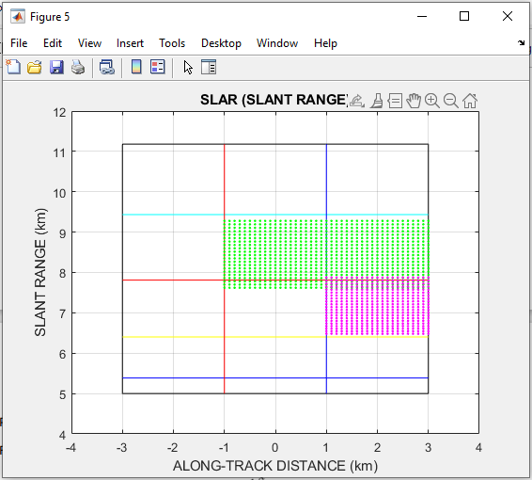Click the axes export icon above the plot
The image size is (532, 480).
click(x=357, y=102)
